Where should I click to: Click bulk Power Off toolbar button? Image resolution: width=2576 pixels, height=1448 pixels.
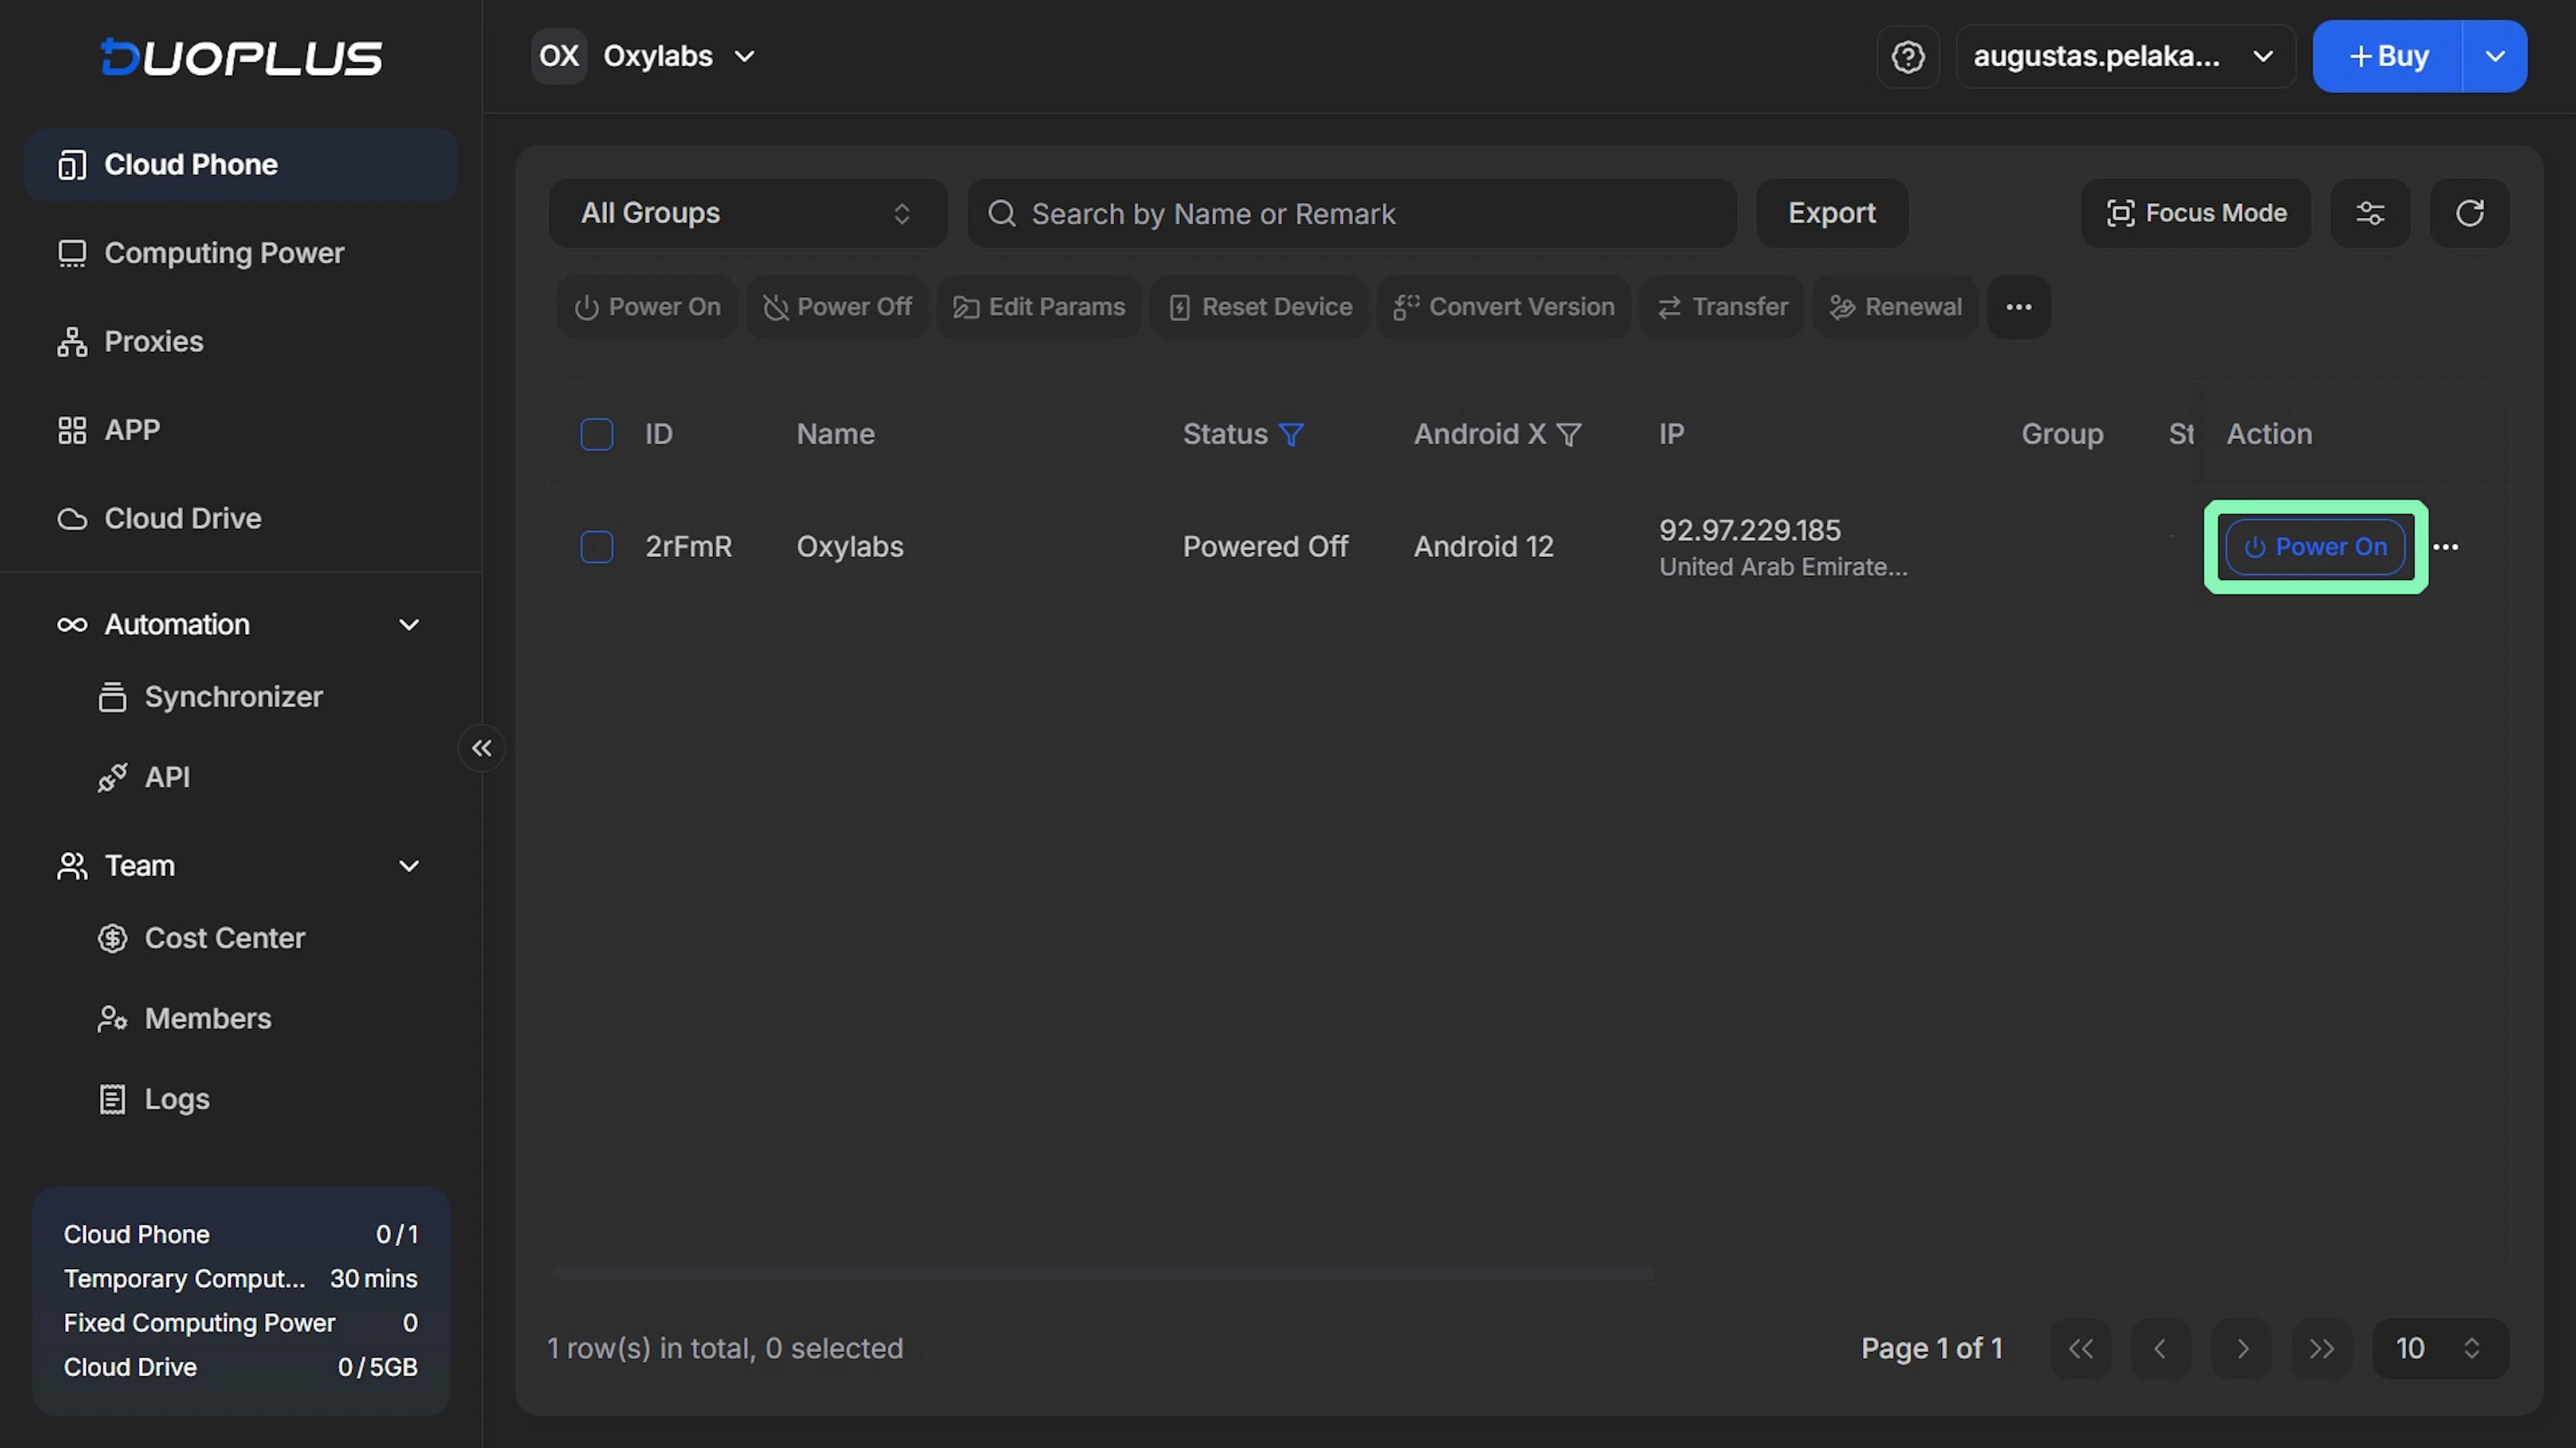coord(837,307)
